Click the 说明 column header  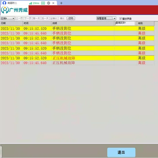(83, 23)
